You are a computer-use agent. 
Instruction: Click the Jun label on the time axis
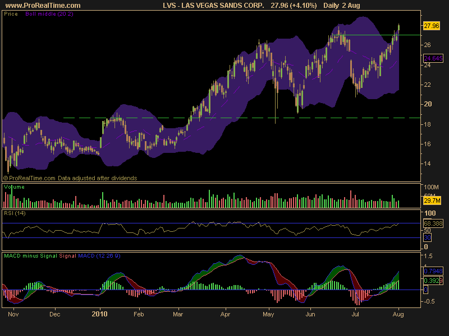(310, 314)
